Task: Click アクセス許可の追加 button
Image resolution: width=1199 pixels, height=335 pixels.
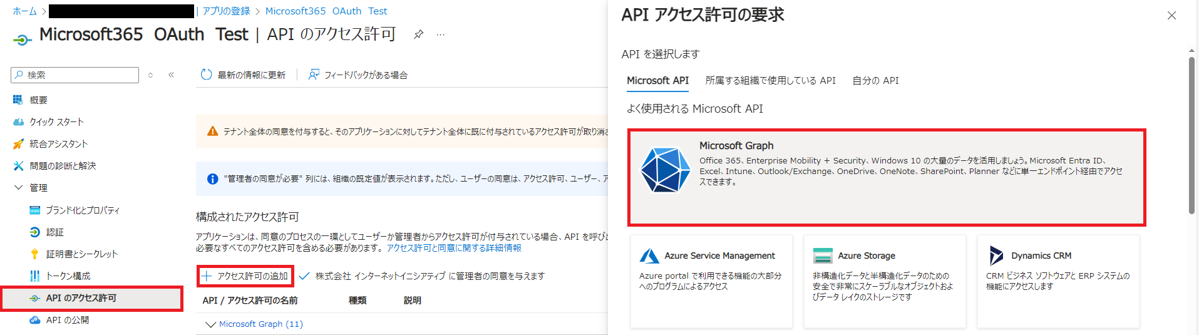Action: pos(245,276)
